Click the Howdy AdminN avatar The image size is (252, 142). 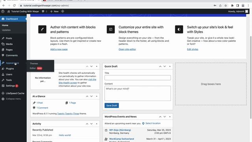(247, 11)
